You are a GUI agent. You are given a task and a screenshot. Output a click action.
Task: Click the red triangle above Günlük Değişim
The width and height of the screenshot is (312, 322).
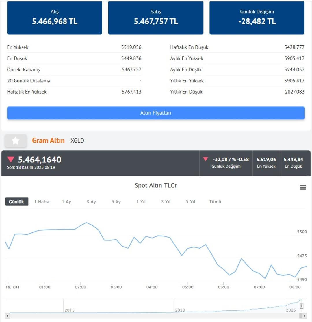(x=206, y=159)
